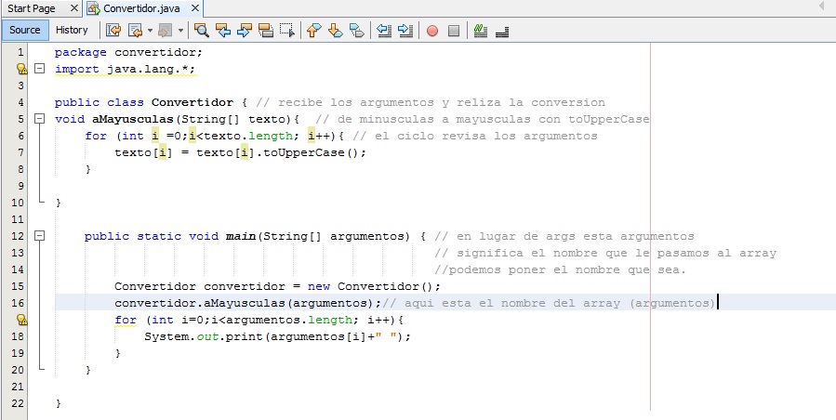This screenshot has width=836, height=420.
Task: Click the Find Selection magnifier icon
Action: (201, 30)
